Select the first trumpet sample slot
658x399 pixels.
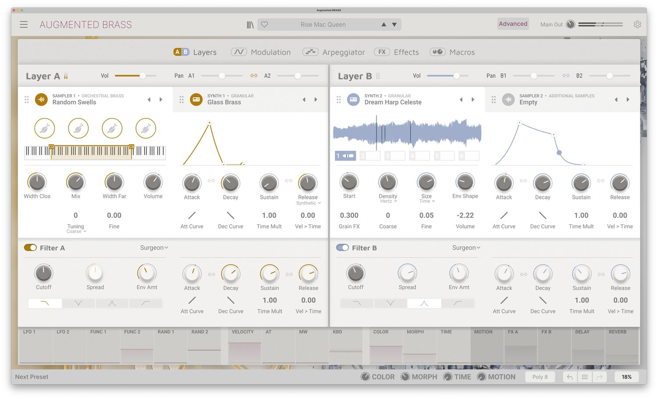(x=45, y=129)
